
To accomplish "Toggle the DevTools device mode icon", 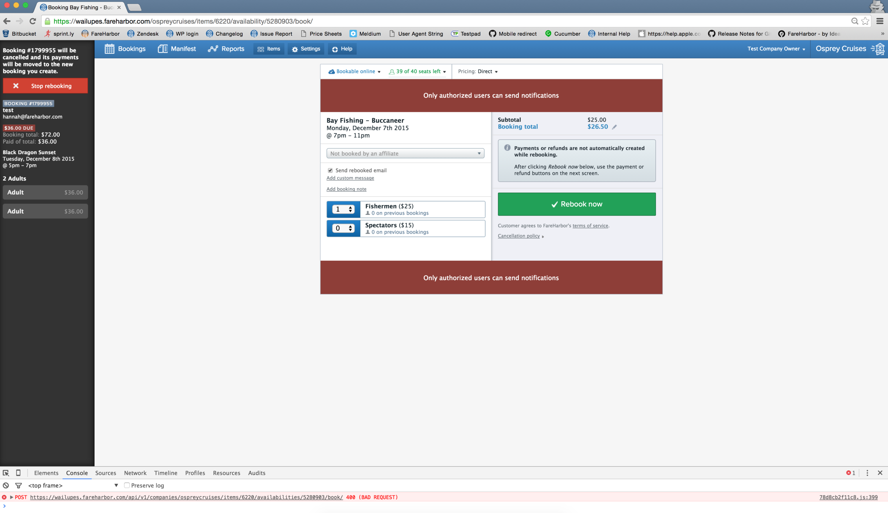I will 18,473.
